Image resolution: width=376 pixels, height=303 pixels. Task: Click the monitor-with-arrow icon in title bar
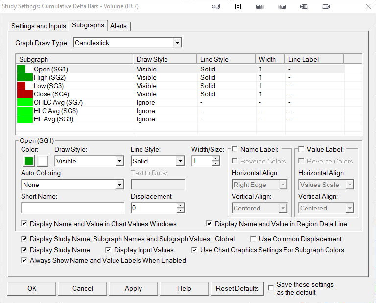tap(216, 7)
